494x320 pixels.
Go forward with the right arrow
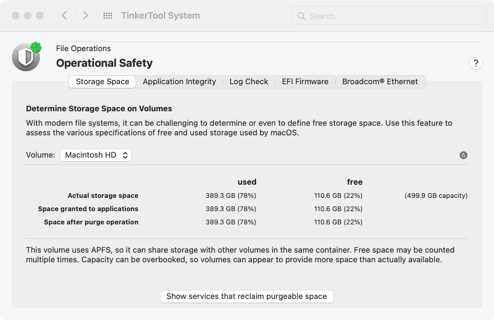click(x=86, y=16)
